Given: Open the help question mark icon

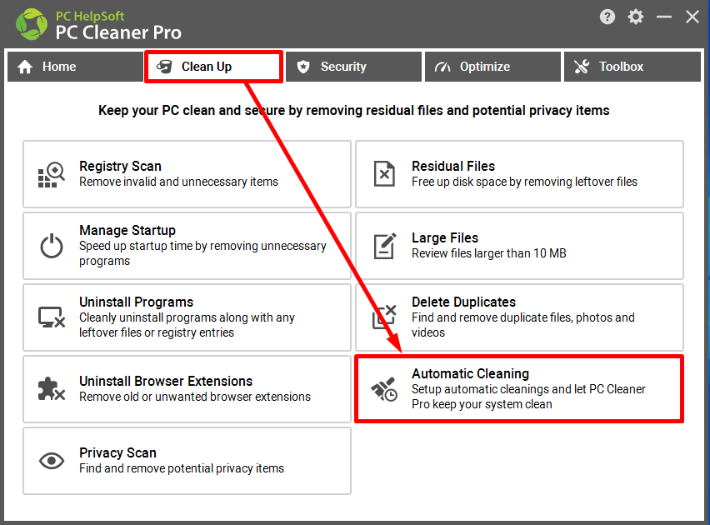Looking at the screenshot, I should tap(607, 17).
